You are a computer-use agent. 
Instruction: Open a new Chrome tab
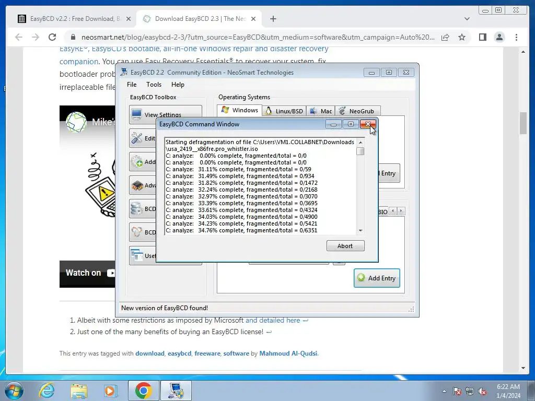click(273, 19)
